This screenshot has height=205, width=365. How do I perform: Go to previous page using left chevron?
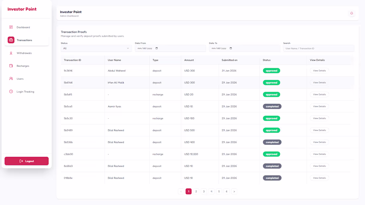181,191
